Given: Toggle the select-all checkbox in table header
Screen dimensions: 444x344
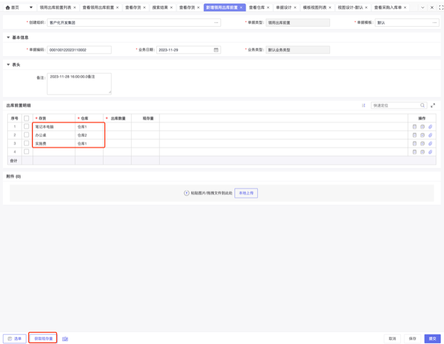Looking at the screenshot, I should pos(26,118).
